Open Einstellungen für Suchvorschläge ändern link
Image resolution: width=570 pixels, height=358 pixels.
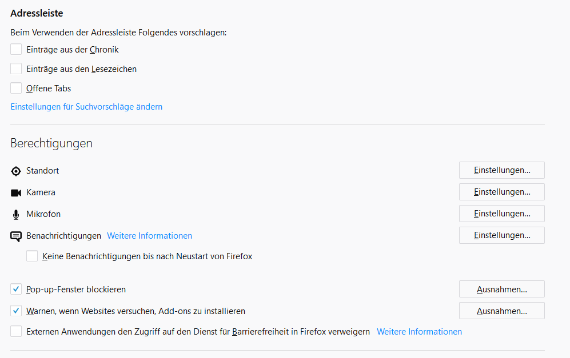point(86,107)
